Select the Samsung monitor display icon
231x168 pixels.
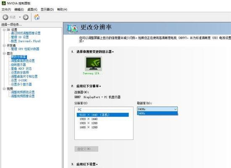coord(93,64)
